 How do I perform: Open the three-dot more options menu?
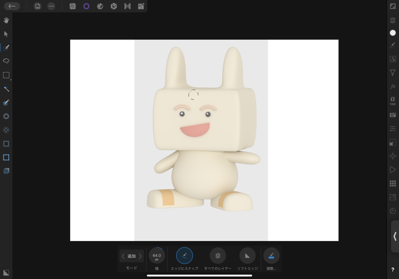[x=51, y=6]
